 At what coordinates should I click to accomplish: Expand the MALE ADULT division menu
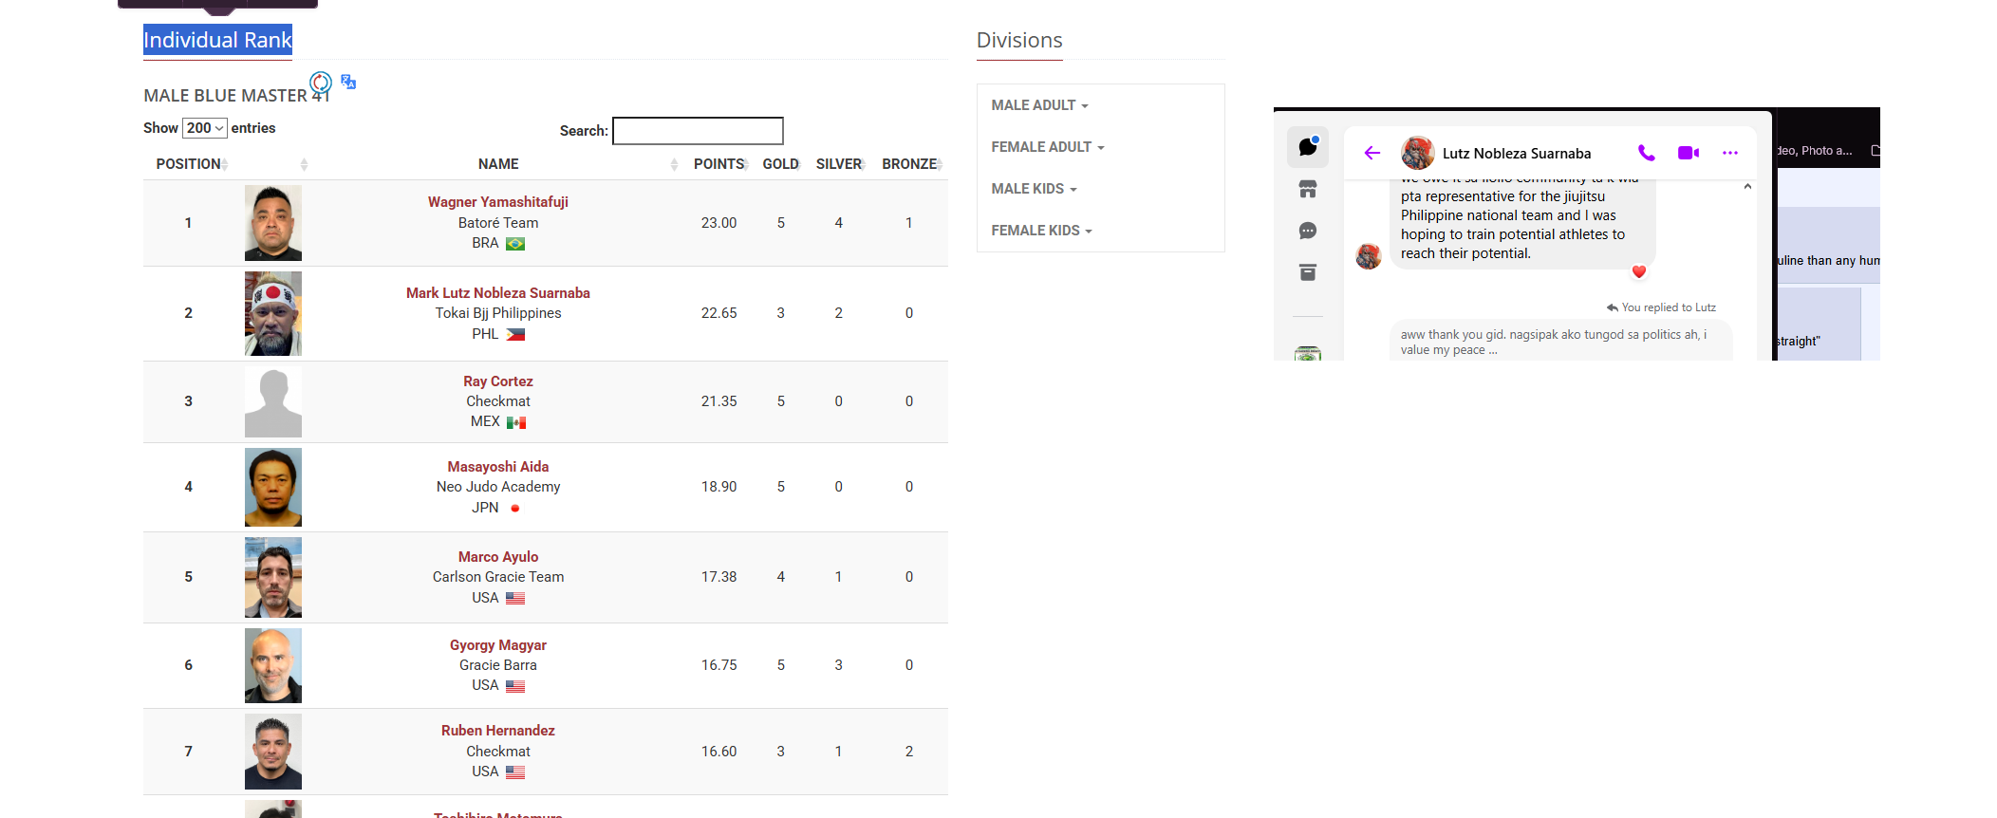pos(1039,105)
